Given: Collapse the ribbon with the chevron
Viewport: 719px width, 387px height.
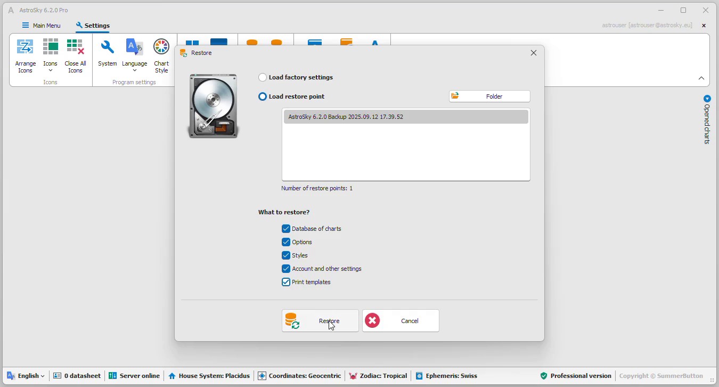Looking at the screenshot, I should point(701,78).
